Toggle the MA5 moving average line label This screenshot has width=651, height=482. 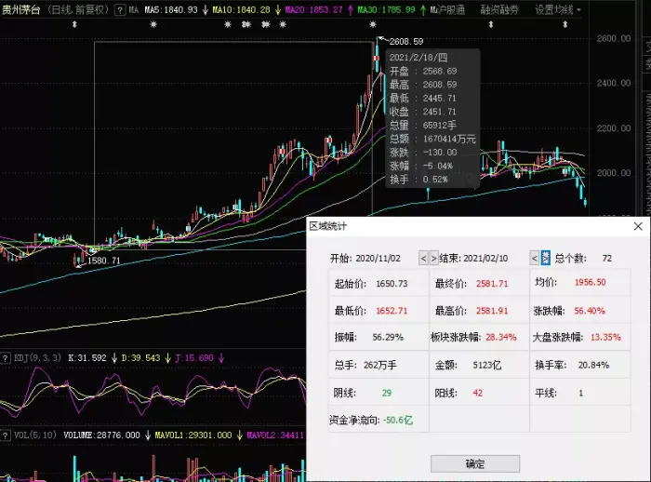171,9
